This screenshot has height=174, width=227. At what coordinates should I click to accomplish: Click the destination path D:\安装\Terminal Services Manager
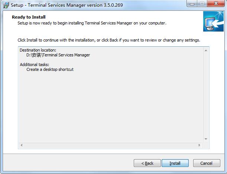[x=58, y=55]
